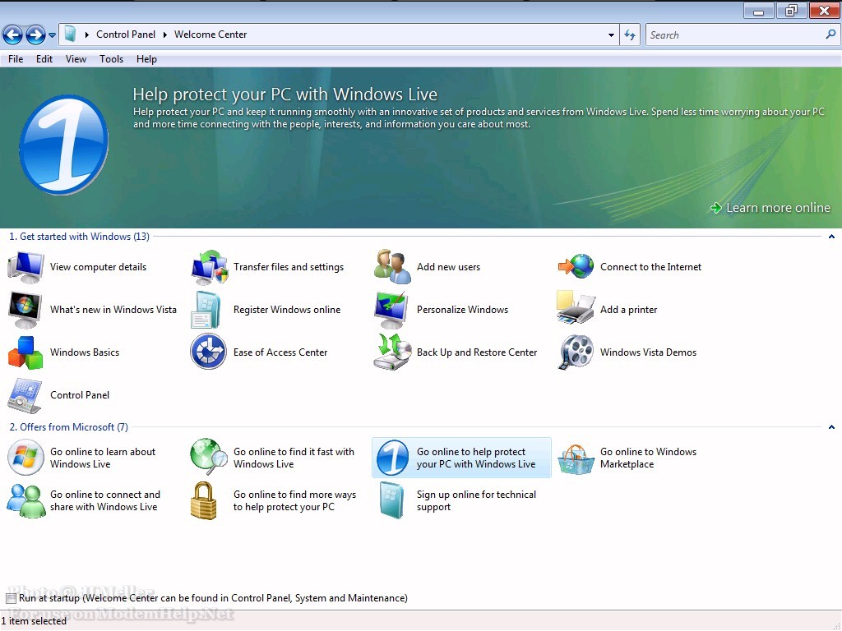Click the Transfer files and settings icon
The image size is (842, 631).
pyautogui.click(x=210, y=267)
